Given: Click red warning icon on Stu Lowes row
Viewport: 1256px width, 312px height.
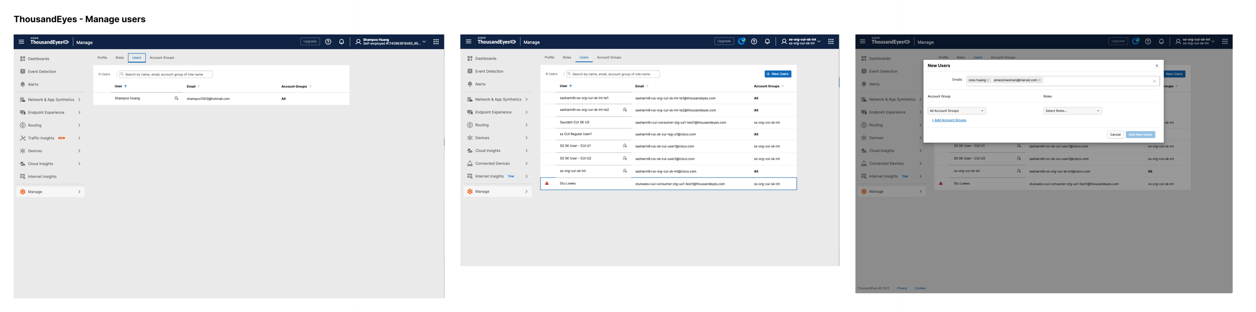Looking at the screenshot, I should tap(547, 183).
